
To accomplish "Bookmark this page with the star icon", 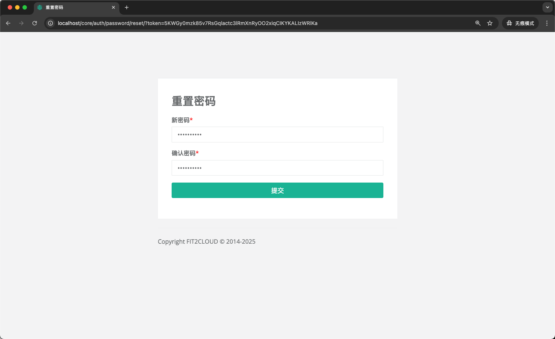I will 490,23.
